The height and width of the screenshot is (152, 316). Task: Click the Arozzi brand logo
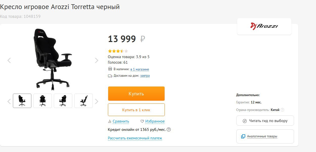pos(264,26)
